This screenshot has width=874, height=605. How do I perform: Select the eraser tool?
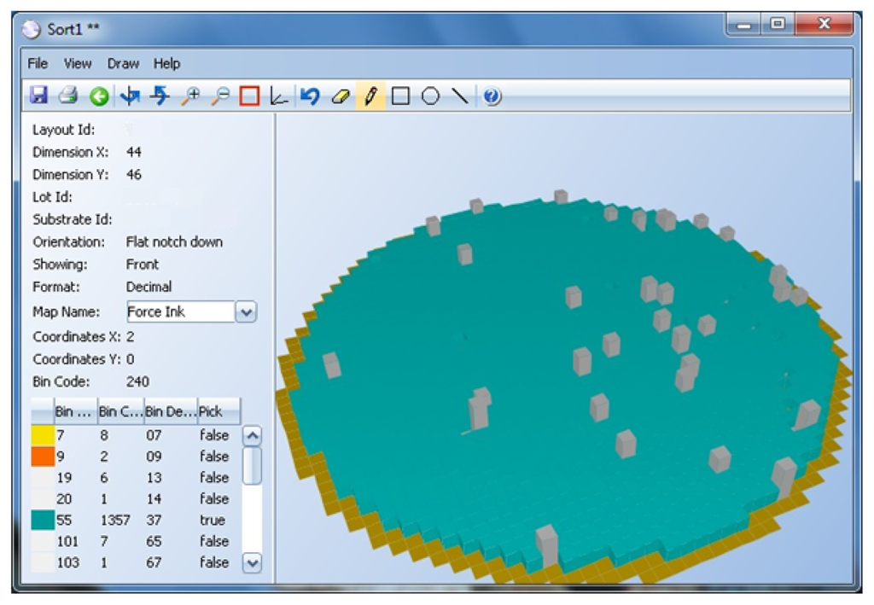point(340,96)
